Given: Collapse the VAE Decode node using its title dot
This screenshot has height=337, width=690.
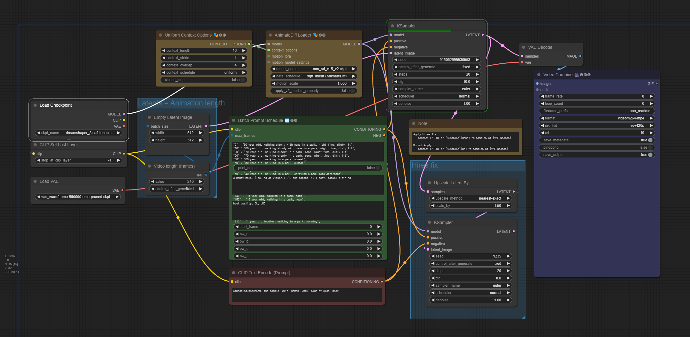Looking at the screenshot, I should click(x=524, y=47).
